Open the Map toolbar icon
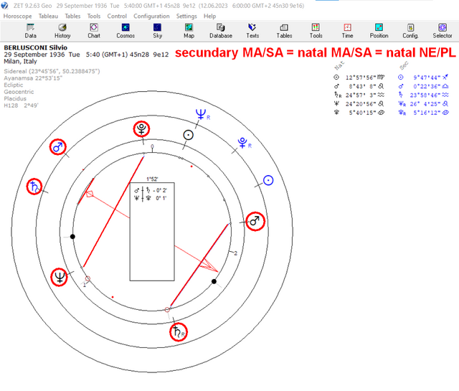459x391 pixels. (x=189, y=31)
